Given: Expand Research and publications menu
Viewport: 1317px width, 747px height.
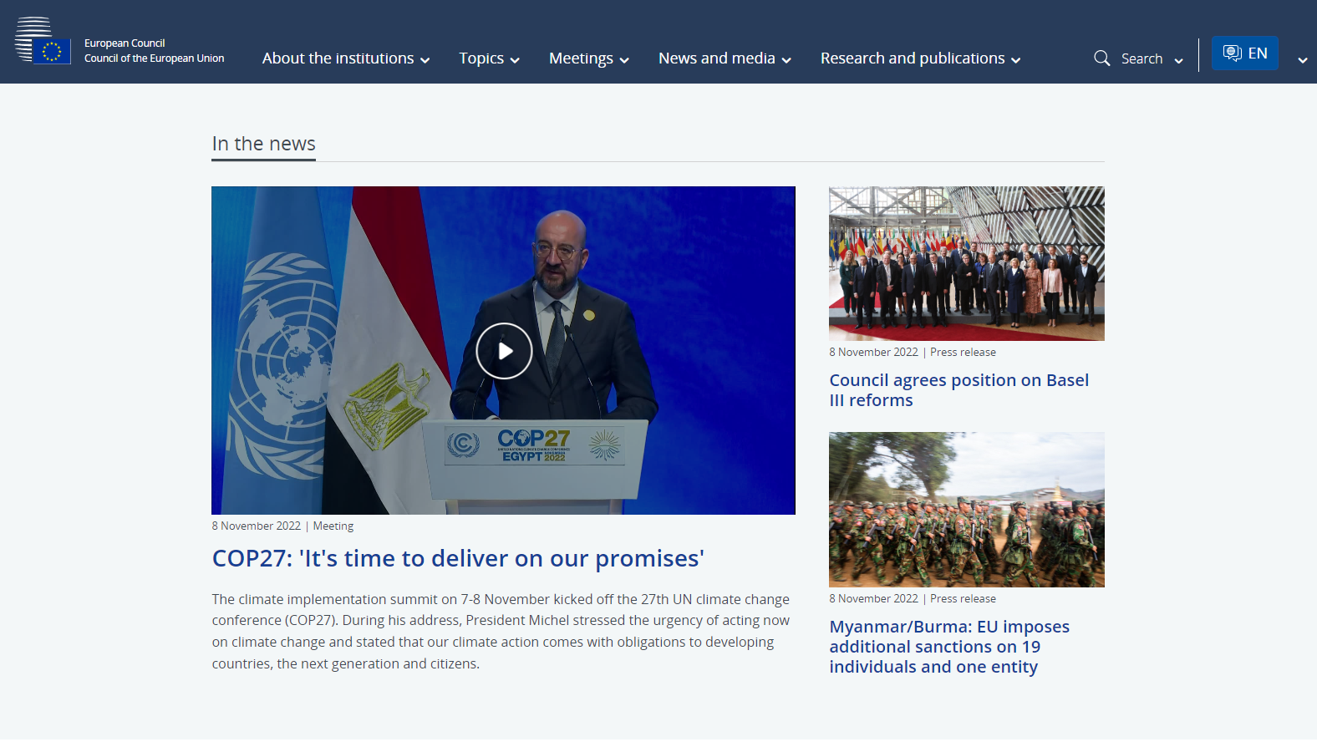Looking at the screenshot, I should tap(920, 58).
